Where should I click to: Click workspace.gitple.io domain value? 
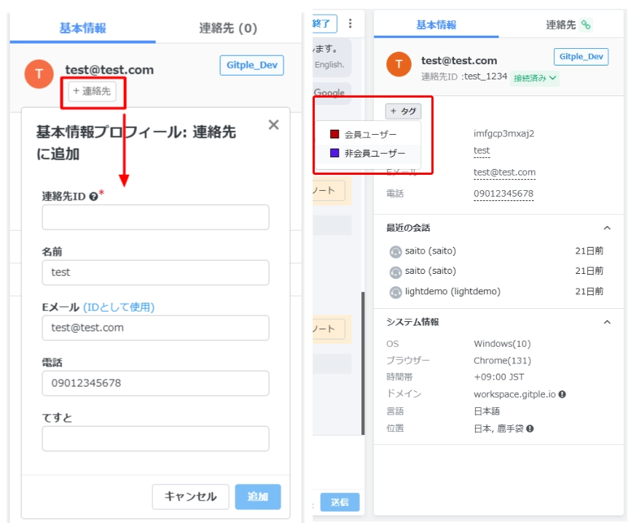(514, 394)
